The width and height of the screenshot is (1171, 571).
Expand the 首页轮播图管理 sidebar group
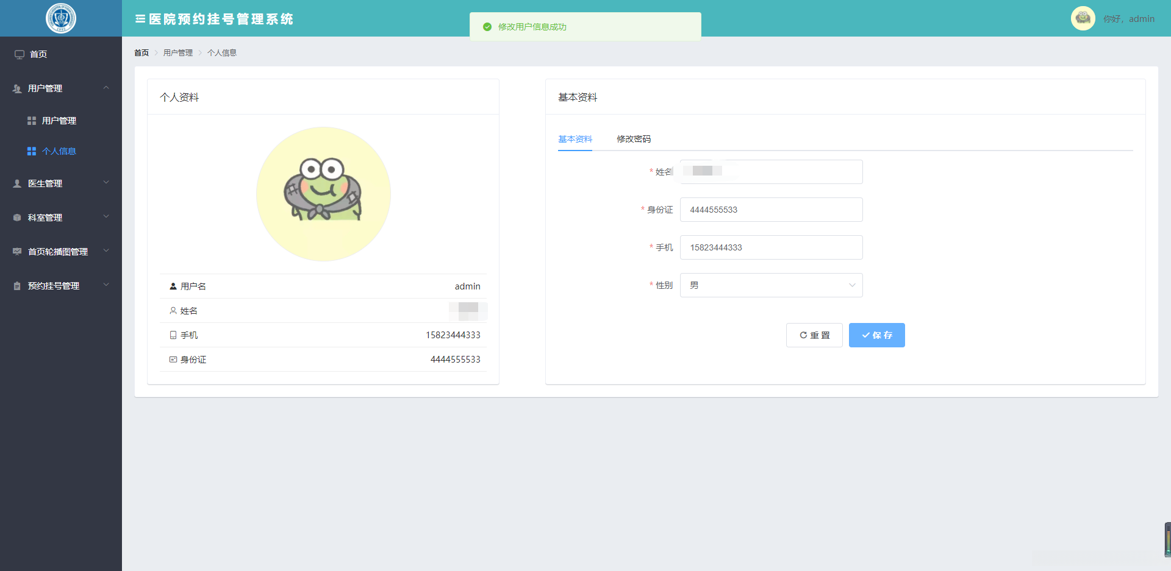pyautogui.click(x=106, y=251)
